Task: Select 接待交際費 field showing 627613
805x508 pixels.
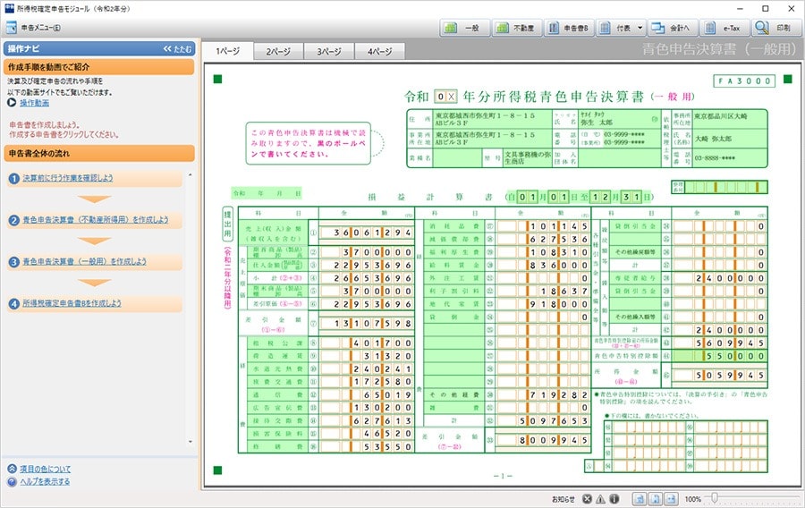Action: click(x=367, y=420)
